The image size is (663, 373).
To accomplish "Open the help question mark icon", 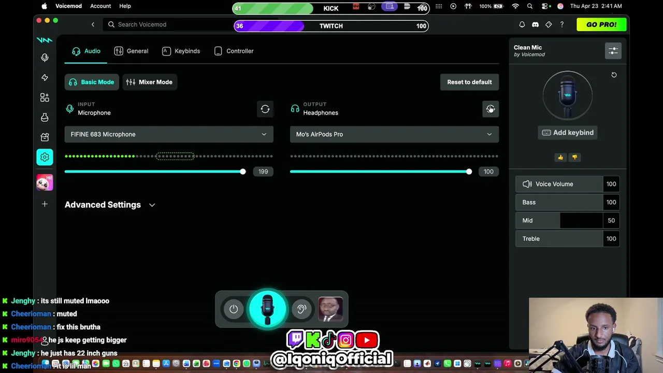I will click(562, 24).
